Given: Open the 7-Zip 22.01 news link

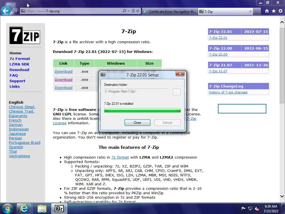Looking at the screenshot, I should click(218, 38).
